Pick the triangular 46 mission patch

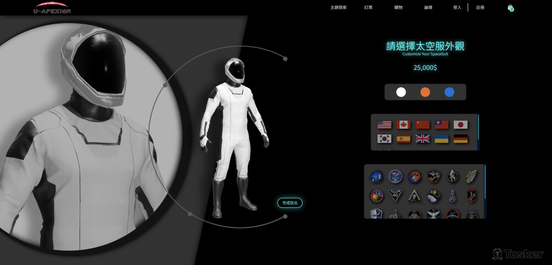coord(395,195)
